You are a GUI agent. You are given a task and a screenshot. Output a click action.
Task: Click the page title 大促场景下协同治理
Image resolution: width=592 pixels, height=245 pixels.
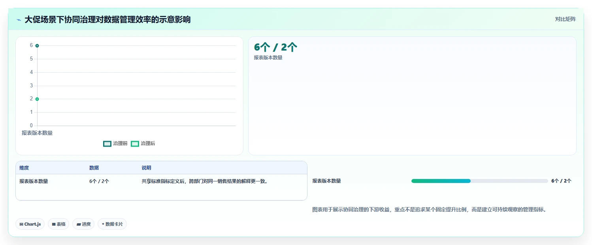point(107,19)
